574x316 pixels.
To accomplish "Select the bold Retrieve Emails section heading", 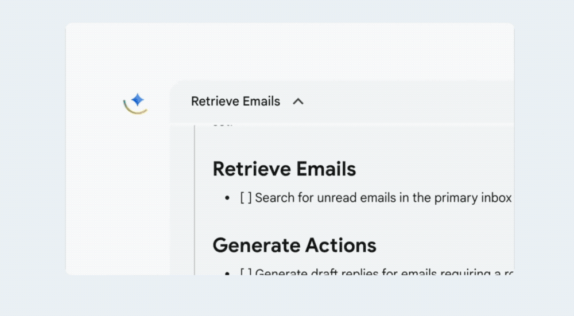I will (284, 169).
